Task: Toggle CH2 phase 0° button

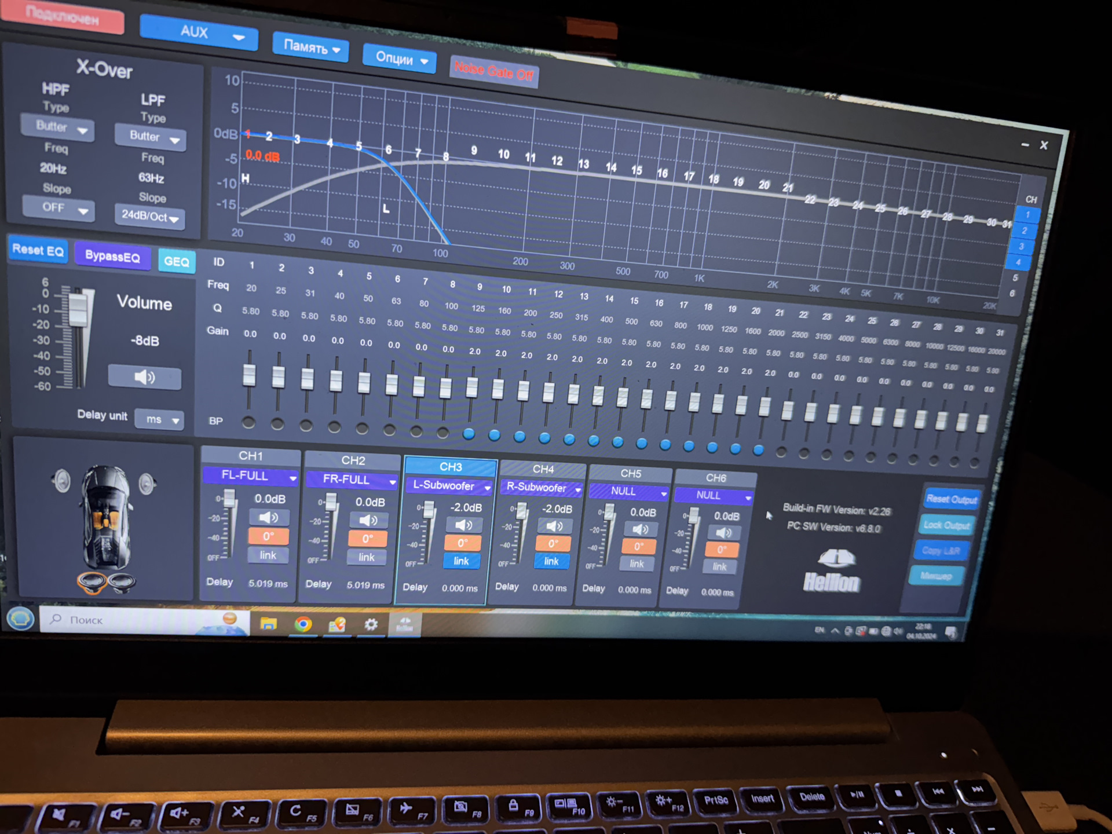Action: 367,539
